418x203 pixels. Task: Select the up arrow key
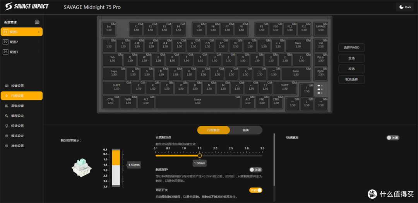tap(307, 90)
